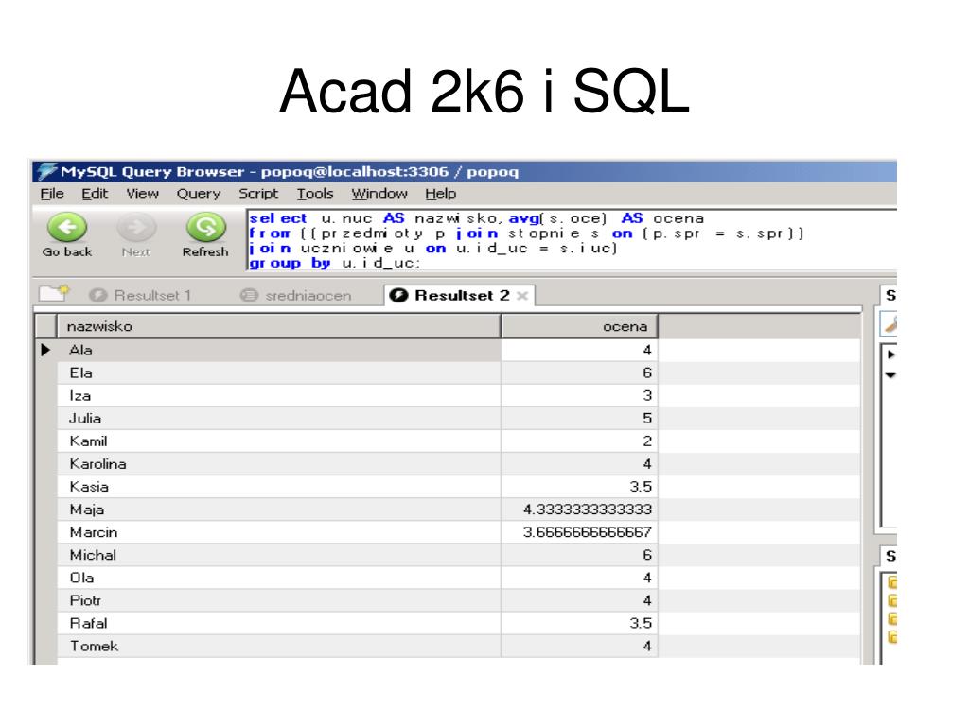Select the Iza cell
This screenshot has height=726, width=969.
click(x=279, y=396)
